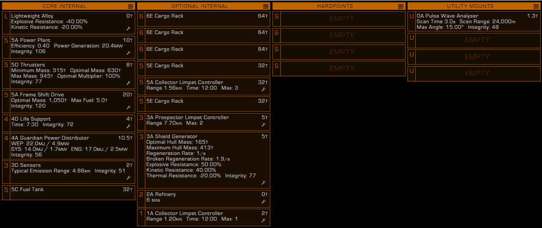Click the Max Fuel 5.0T stat
The image size is (542, 228).
pos(89,101)
